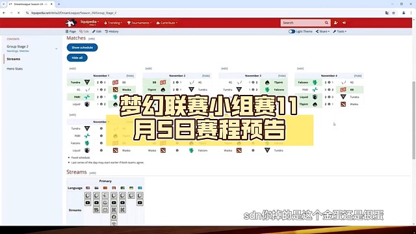Open match info for Waska vs Tundra November 5

coord(253,150)
